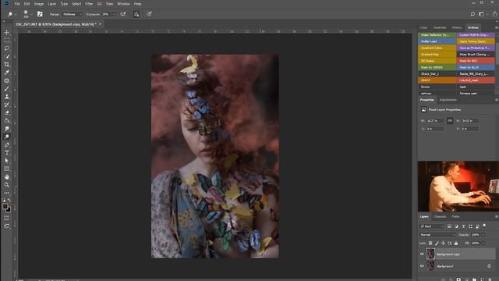
Task: Select the Eyedropper tool
Action: click(7, 73)
